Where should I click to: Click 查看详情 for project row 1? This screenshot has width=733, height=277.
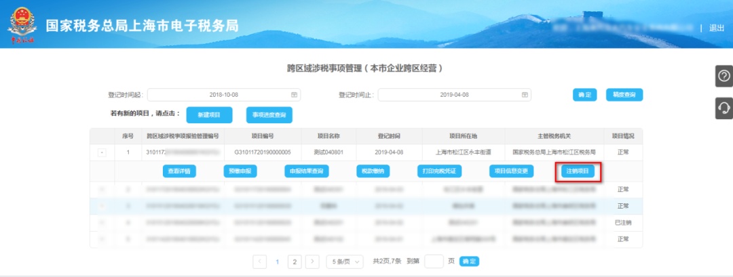[179, 171]
